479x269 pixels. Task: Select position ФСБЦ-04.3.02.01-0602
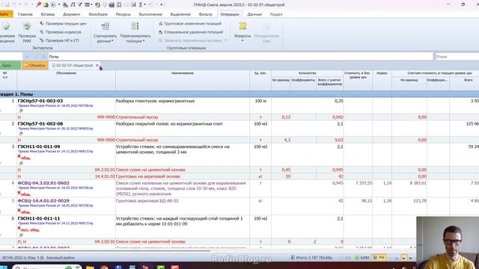click(43, 183)
